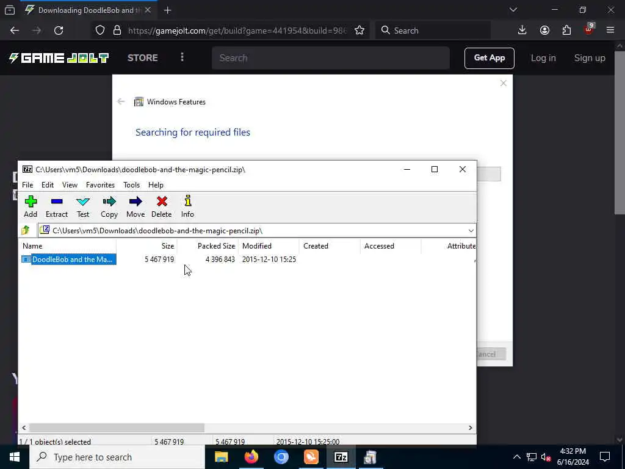Screen dimensions: 625x469
Task: Bookmark this page with the star
Action: point(359,31)
